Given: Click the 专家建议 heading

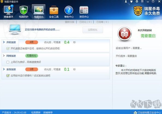Looking at the screenshot, I should tap(121, 66).
